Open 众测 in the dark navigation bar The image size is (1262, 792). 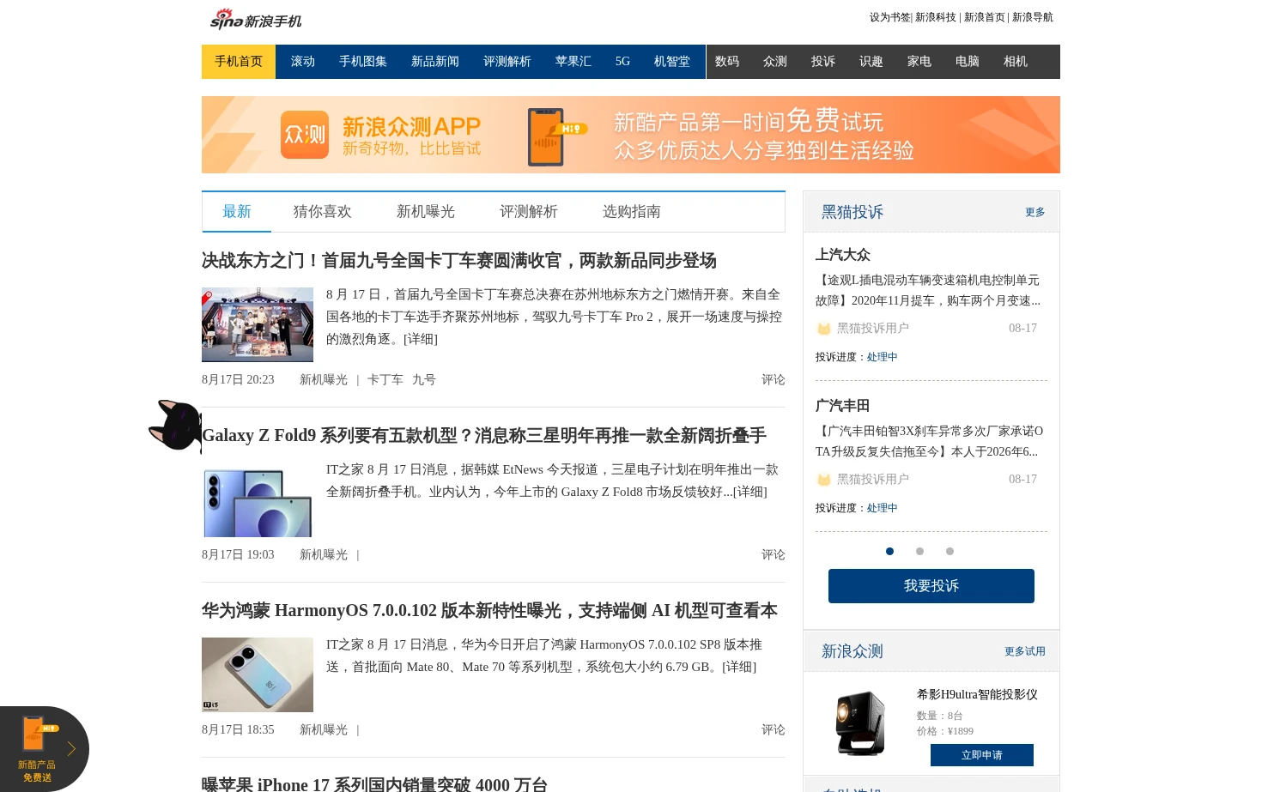tap(775, 62)
